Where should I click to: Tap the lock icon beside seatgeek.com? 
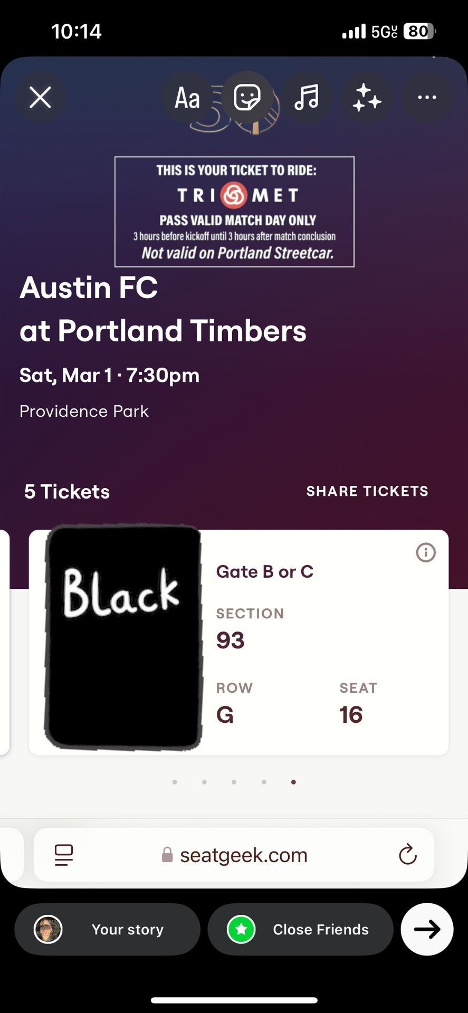click(167, 855)
